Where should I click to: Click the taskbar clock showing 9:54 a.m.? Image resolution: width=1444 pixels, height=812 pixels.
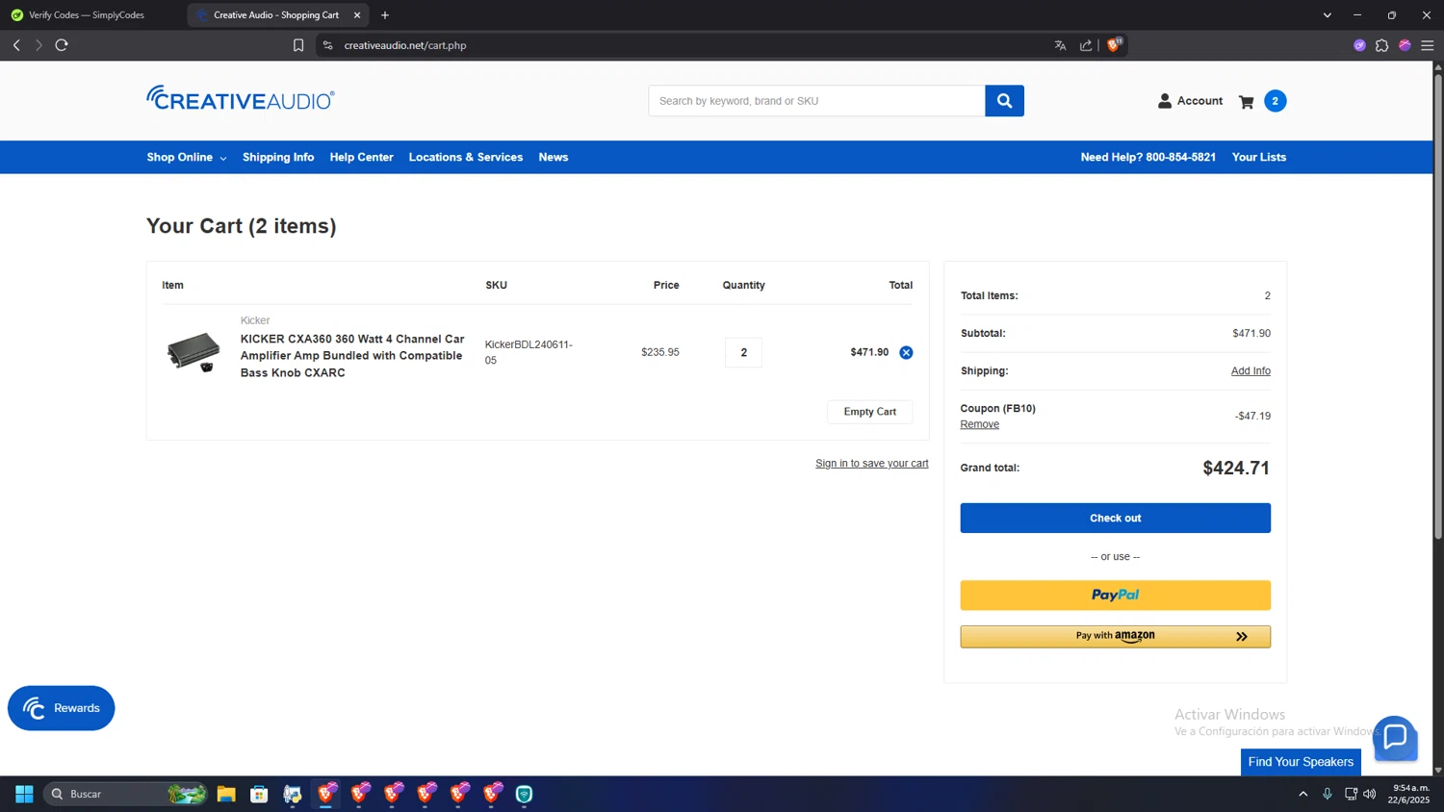[x=1408, y=794]
